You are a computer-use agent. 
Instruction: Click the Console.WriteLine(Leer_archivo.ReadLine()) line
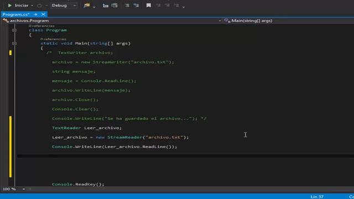[114, 146]
